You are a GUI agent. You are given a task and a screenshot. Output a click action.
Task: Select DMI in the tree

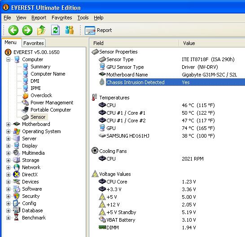[x=35, y=81]
